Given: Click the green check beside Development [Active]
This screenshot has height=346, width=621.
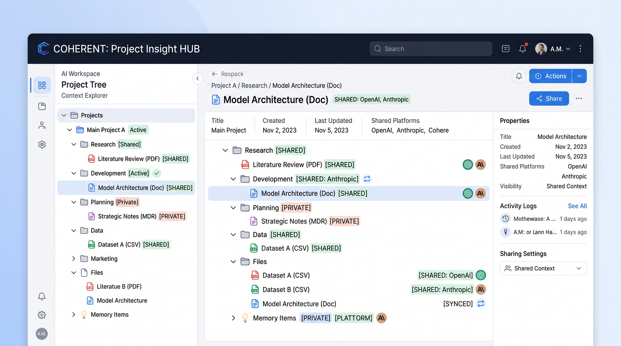Looking at the screenshot, I should pyautogui.click(x=157, y=173).
